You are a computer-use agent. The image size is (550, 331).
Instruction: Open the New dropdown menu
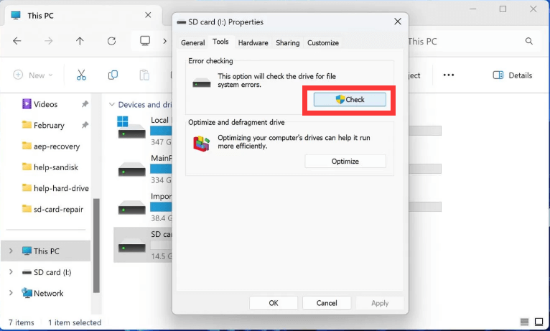(x=32, y=75)
